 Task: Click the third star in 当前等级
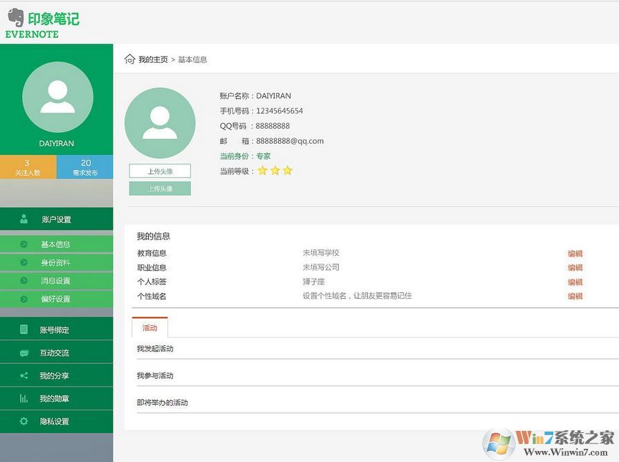point(288,170)
